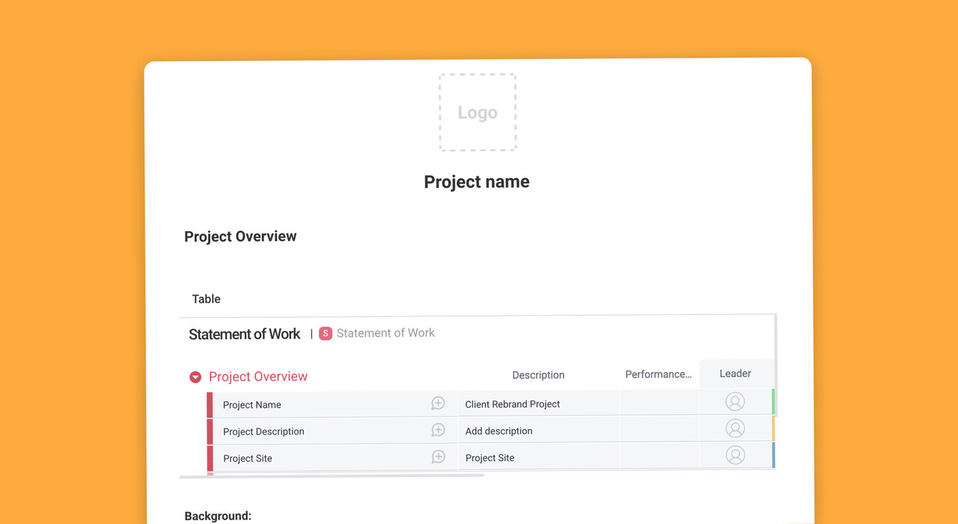
Task: Collapse the Project Overview group arrow
Action: tap(195, 377)
